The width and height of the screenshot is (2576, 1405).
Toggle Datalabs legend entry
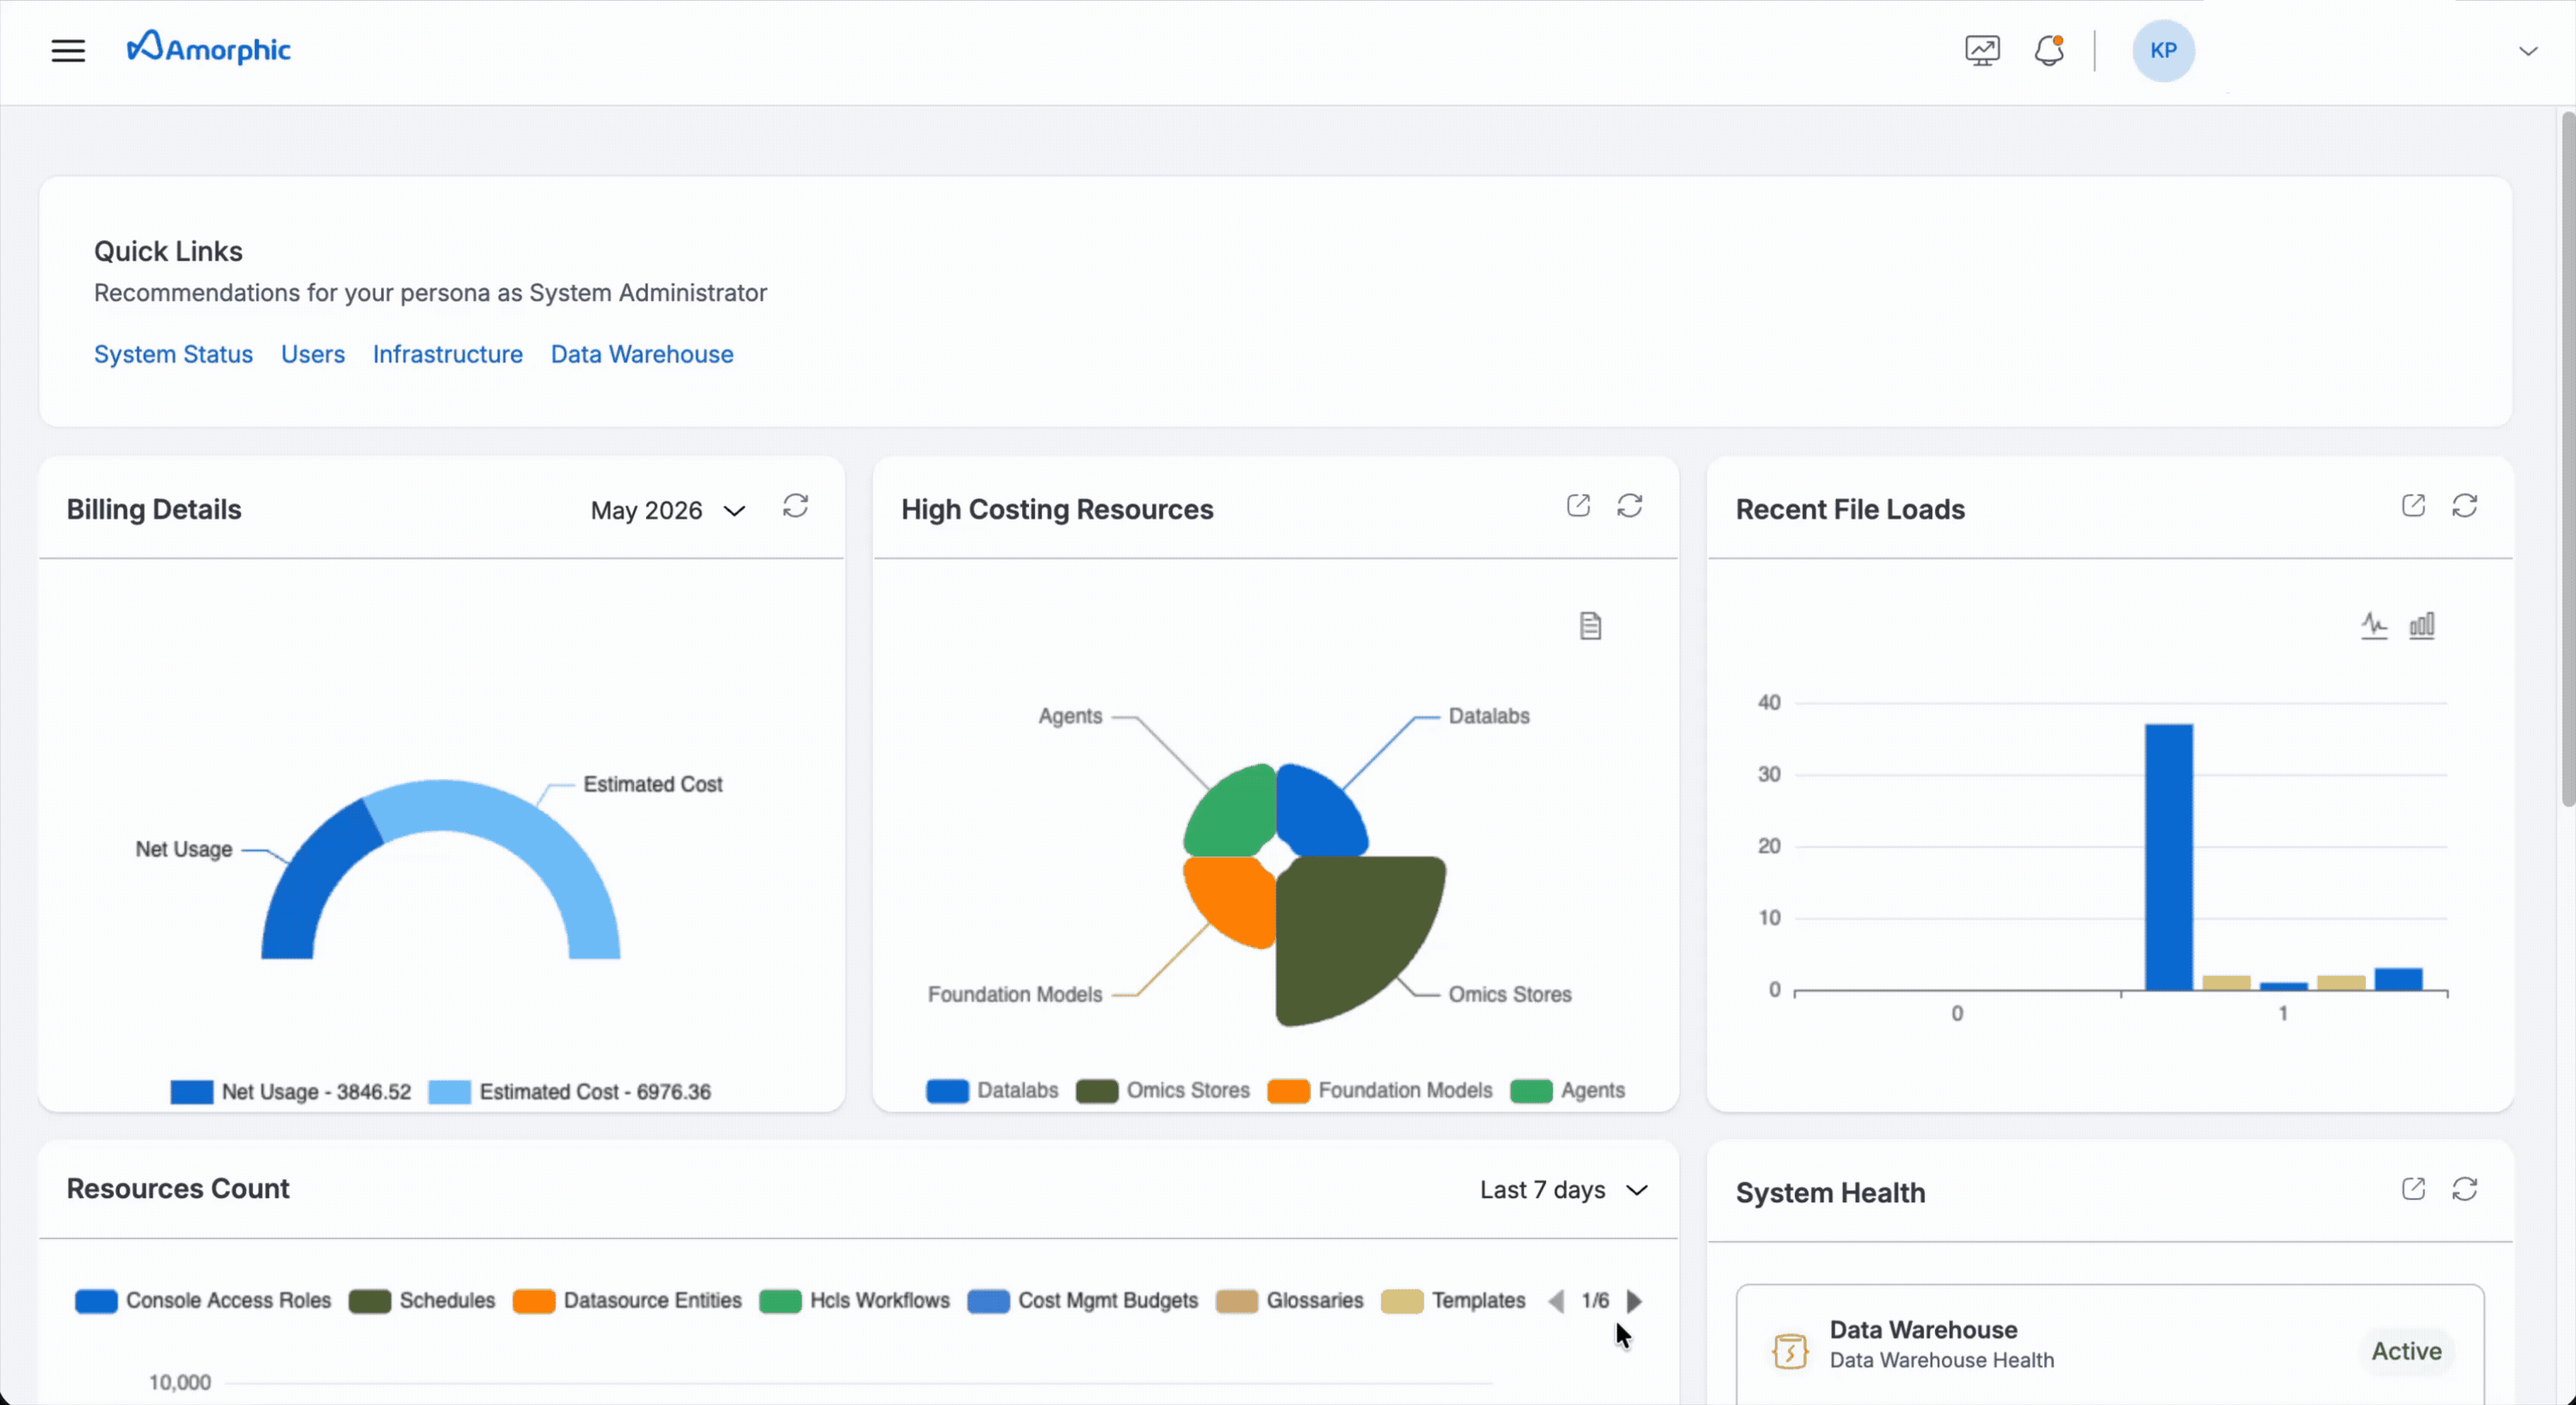992,1090
